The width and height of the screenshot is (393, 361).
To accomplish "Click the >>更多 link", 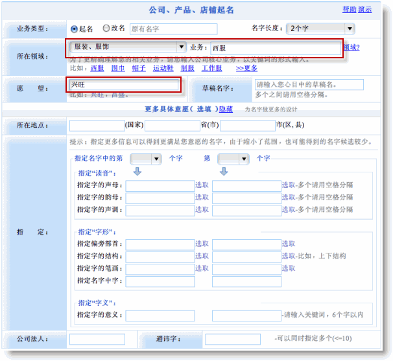I will [x=246, y=68].
